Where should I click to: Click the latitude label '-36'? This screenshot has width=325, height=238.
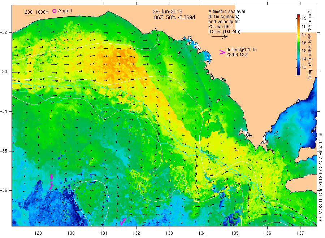[4, 190]
